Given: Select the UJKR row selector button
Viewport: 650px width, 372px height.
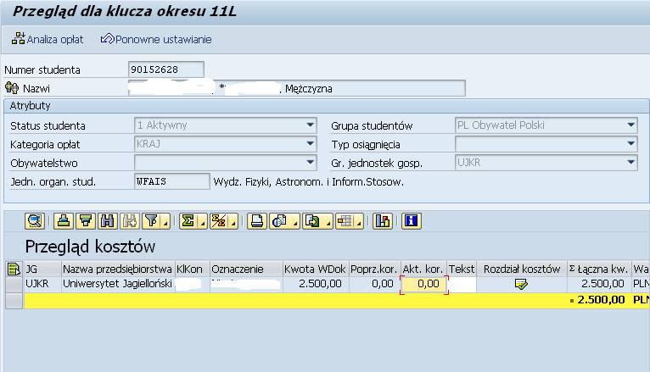Looking at the screenshot, I should 14,284.
